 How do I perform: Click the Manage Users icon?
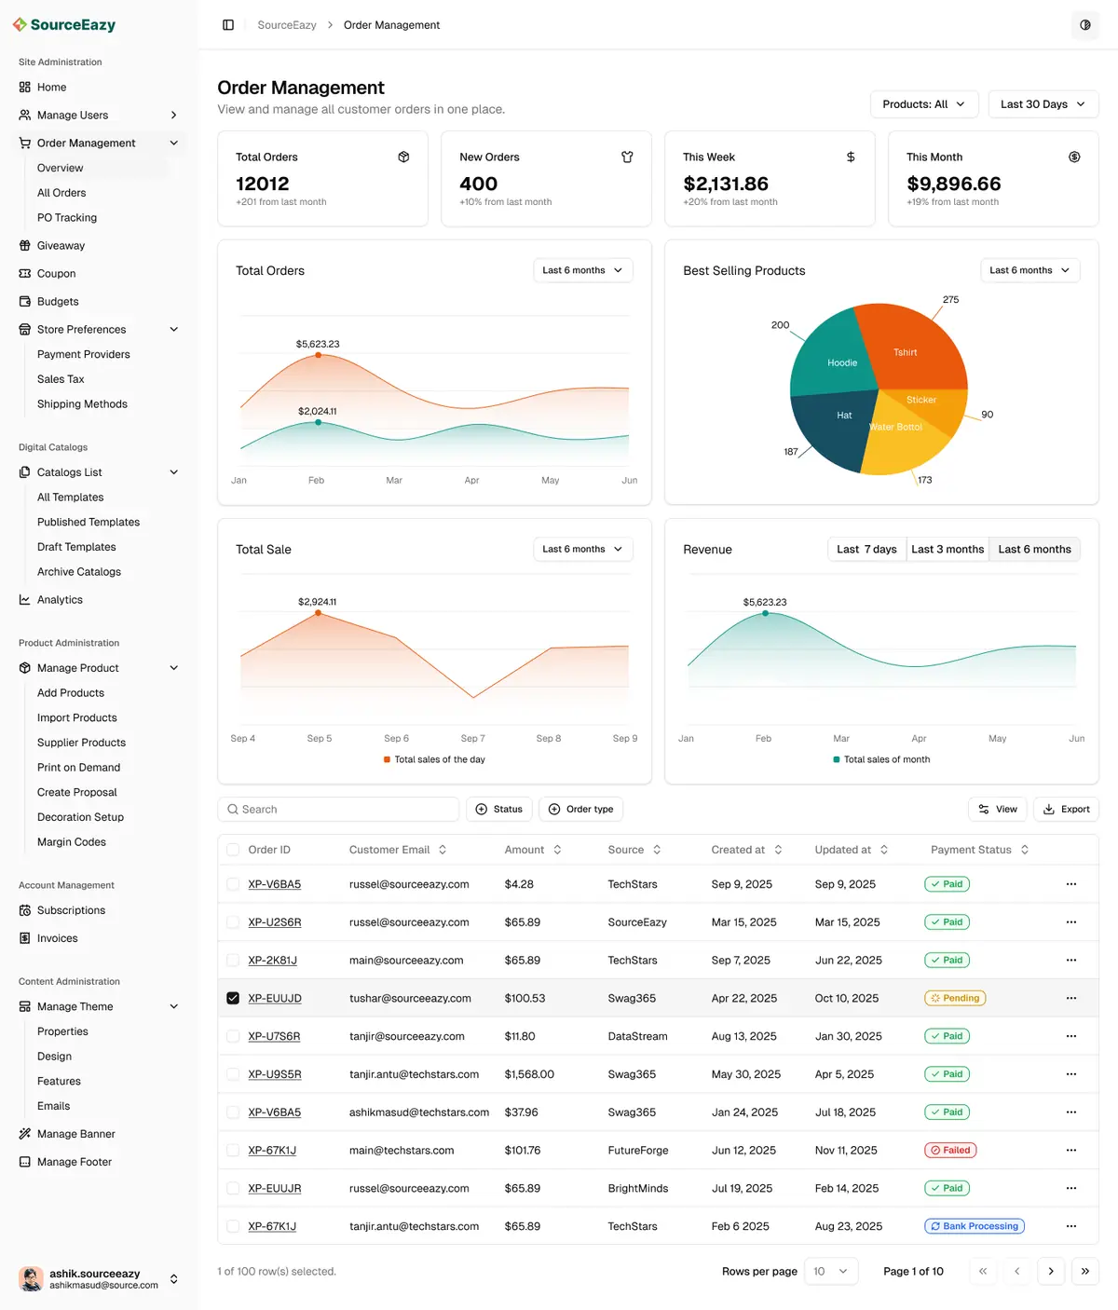(25, 116)
